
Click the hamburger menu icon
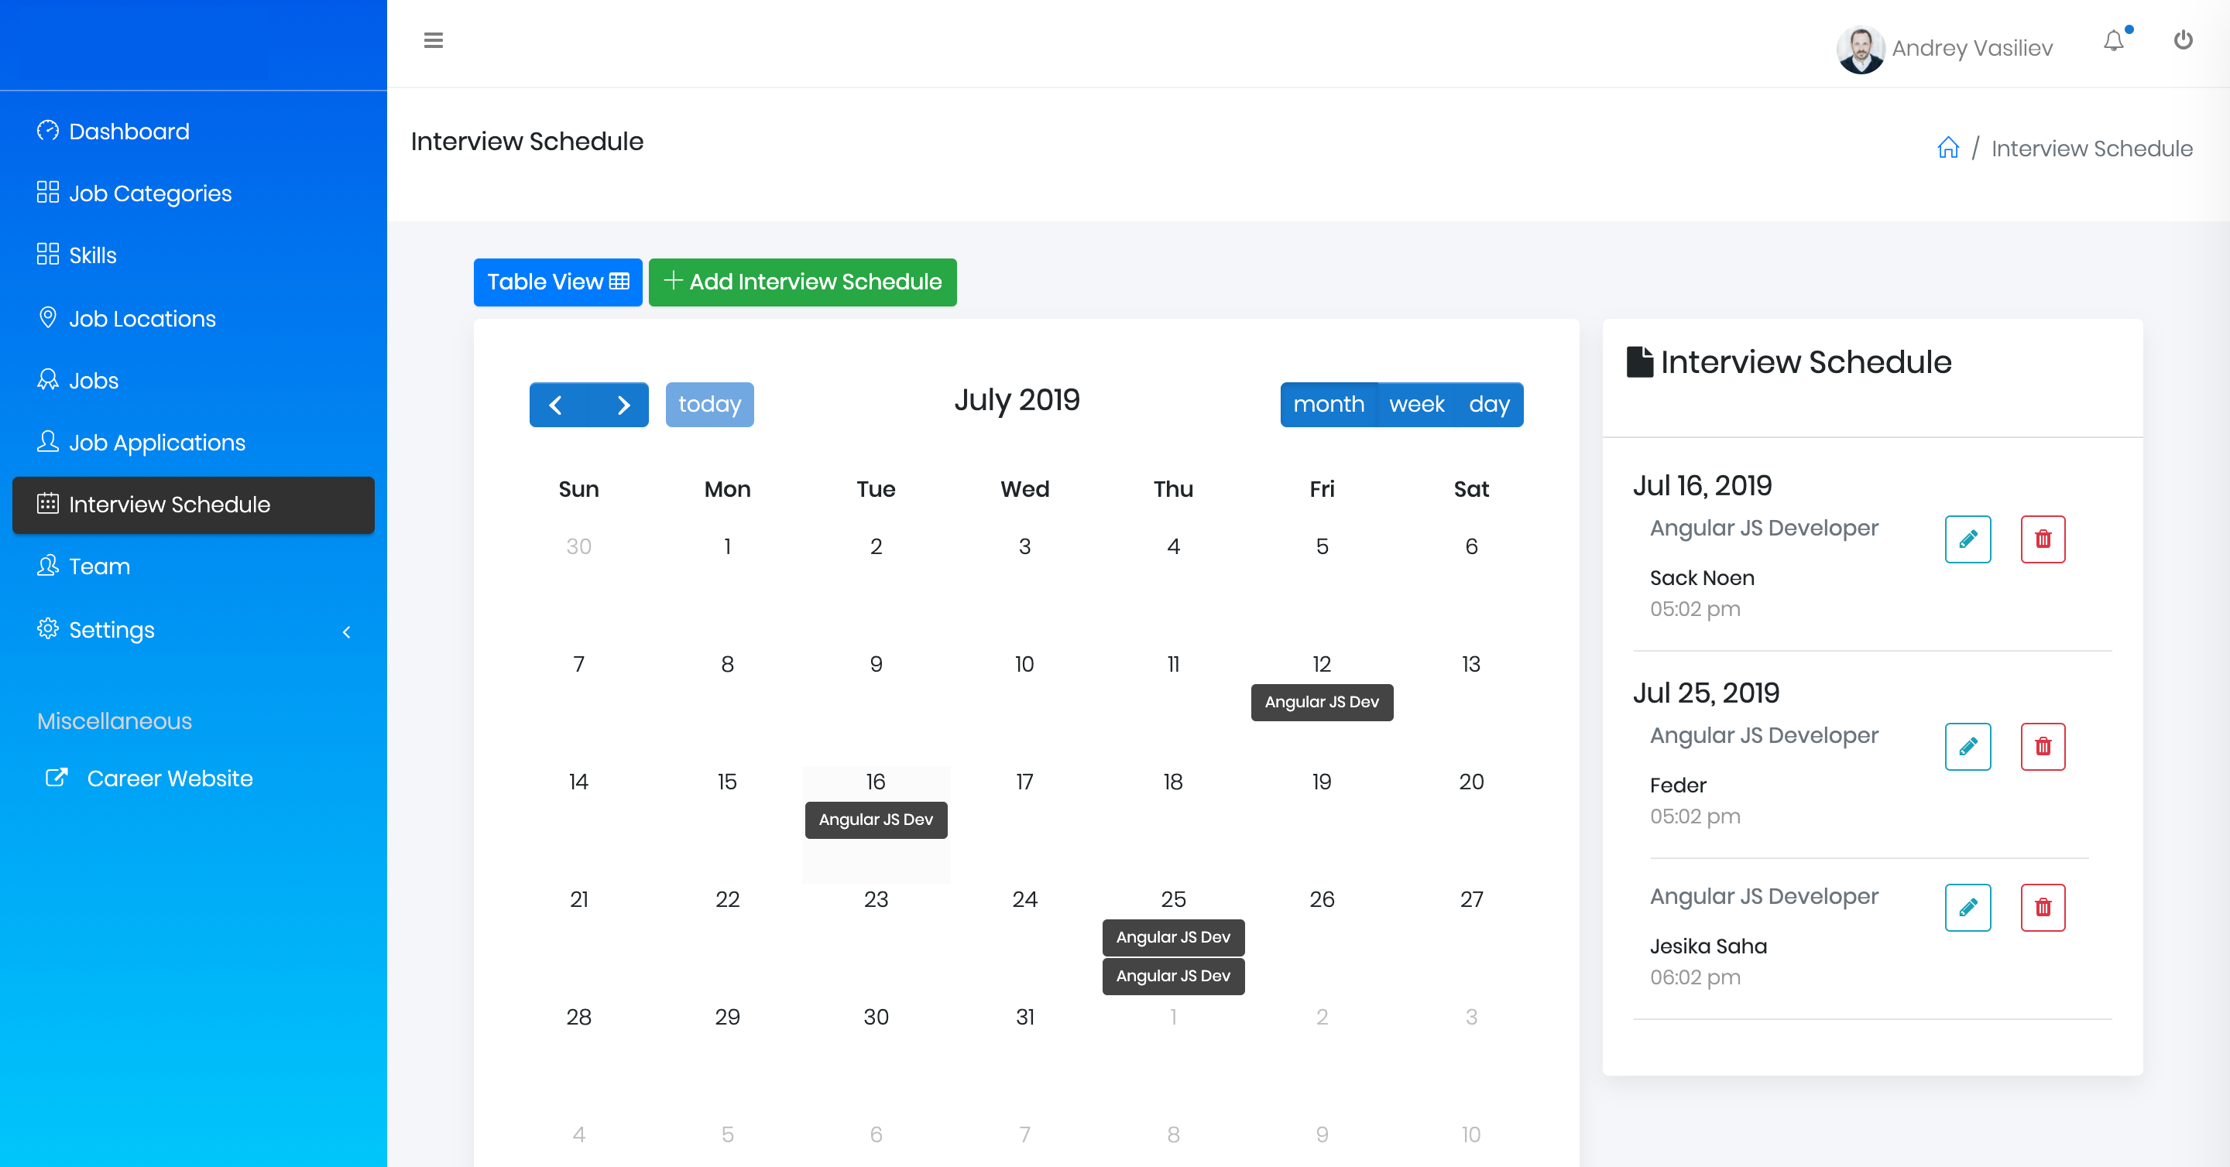pyautogui.click(x=433, y=41)
